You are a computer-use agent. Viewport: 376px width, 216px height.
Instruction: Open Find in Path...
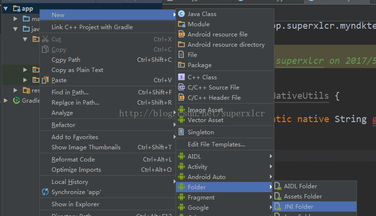(108, 92)
